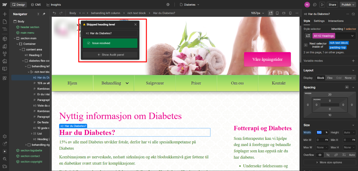Undo the last change

point(54,13)
